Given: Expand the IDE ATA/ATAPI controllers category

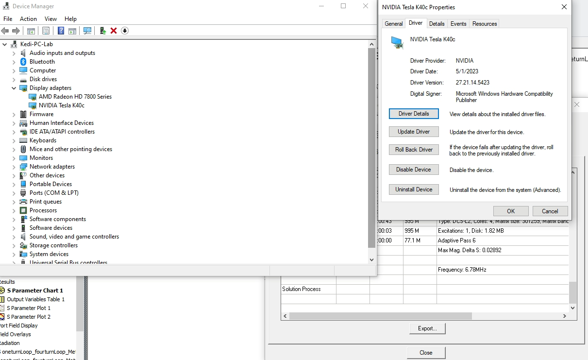Looking at the screenshot, I should 14,132.
